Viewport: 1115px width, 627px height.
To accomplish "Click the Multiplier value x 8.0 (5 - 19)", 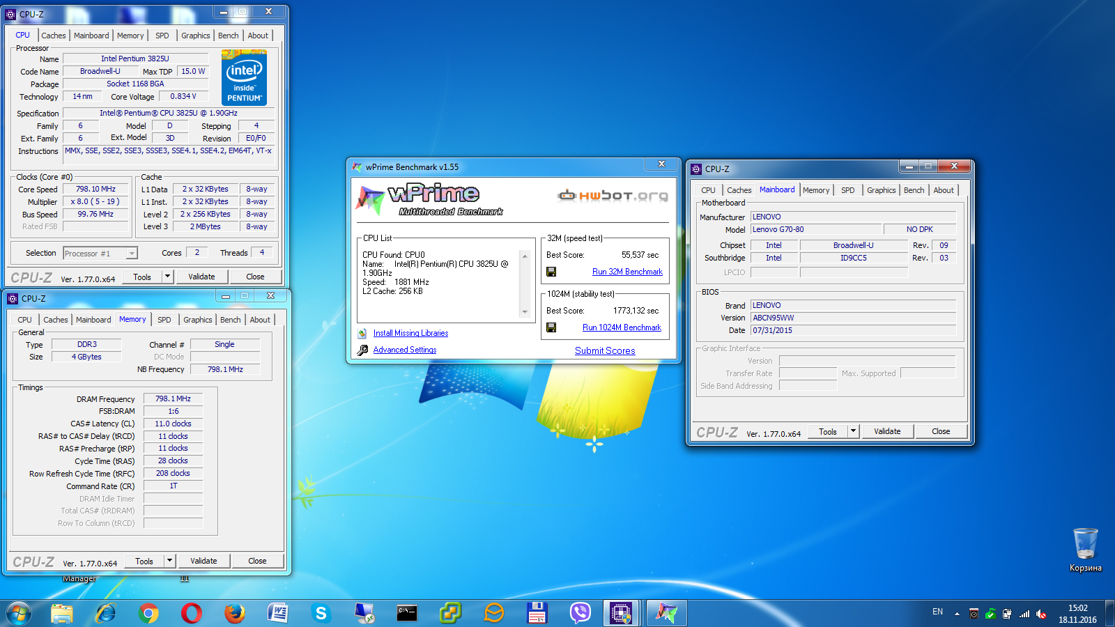I will point(96,201).
